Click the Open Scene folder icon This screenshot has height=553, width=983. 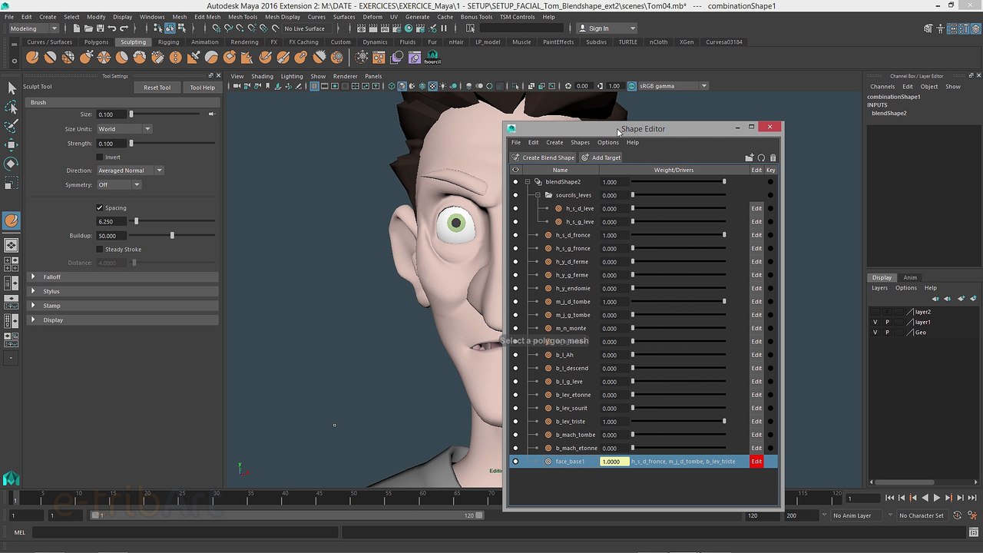[x=88, y=28]
